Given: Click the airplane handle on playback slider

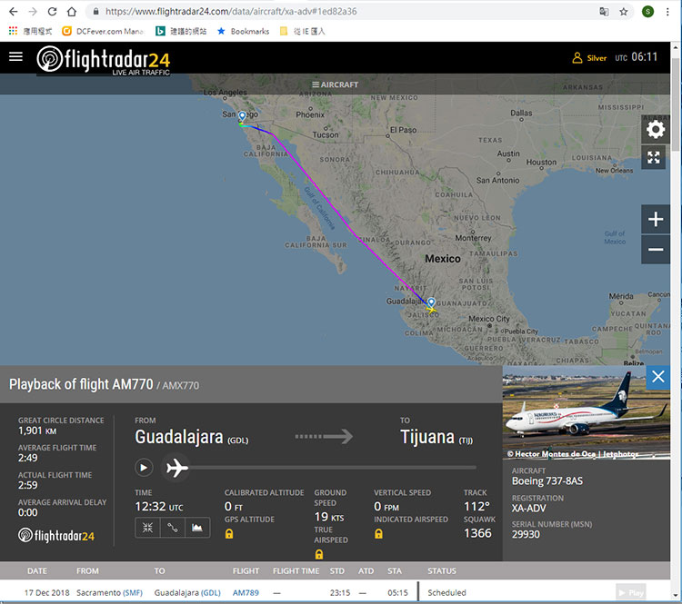Looking at the screenshot, I should 176,468.
